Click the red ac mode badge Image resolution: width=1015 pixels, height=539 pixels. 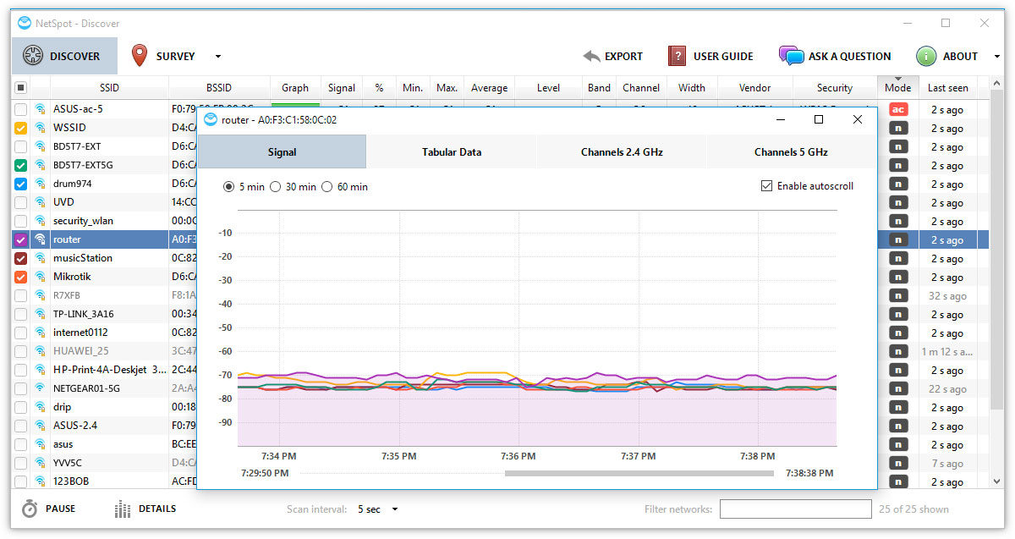[898, 109]
